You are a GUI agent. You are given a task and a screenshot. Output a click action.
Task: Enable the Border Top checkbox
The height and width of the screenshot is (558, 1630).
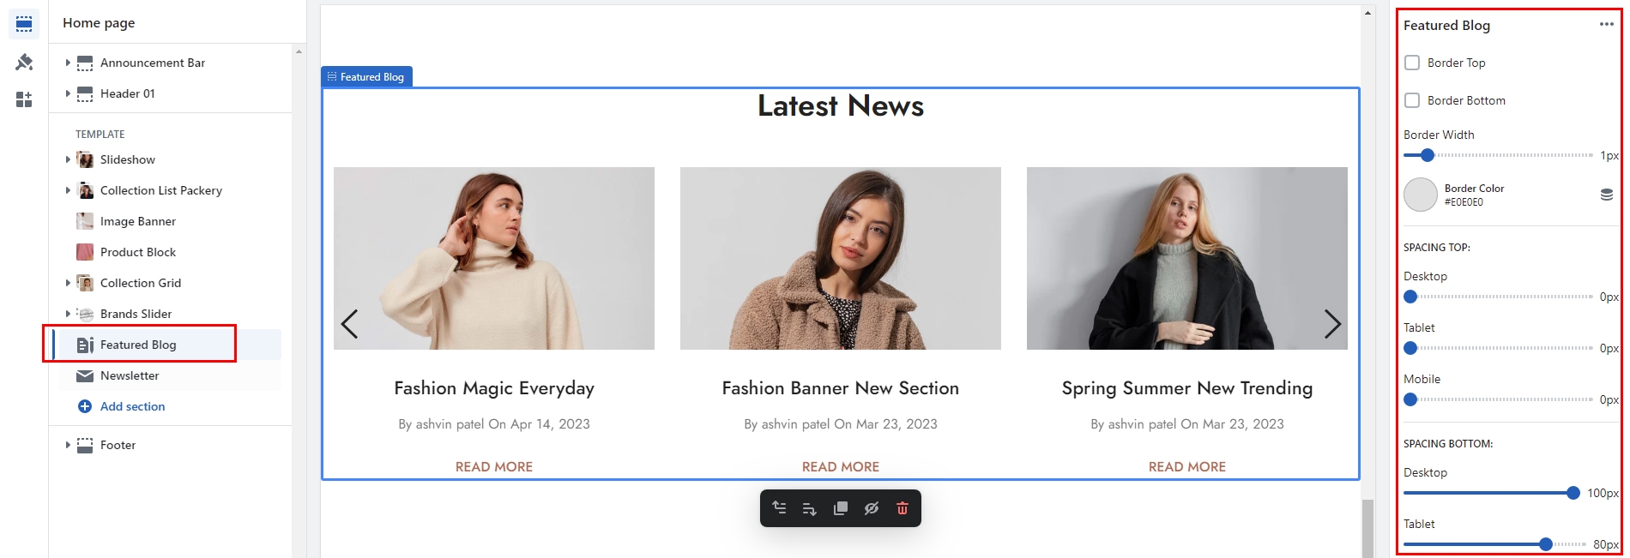(x=1412, y=63)
